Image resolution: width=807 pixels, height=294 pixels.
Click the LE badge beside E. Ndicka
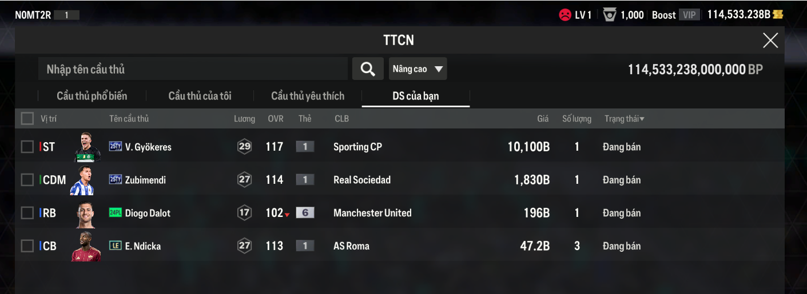click(116, 246)
